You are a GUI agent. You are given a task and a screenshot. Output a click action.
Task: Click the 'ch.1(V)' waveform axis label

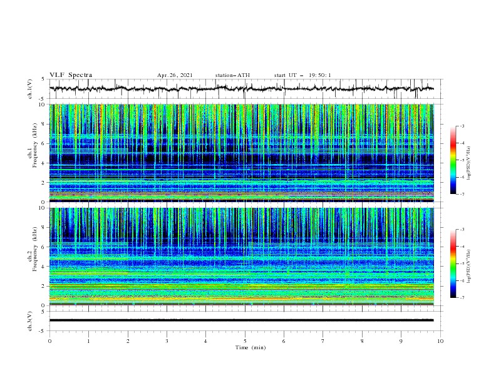click(x=30, y=89)
